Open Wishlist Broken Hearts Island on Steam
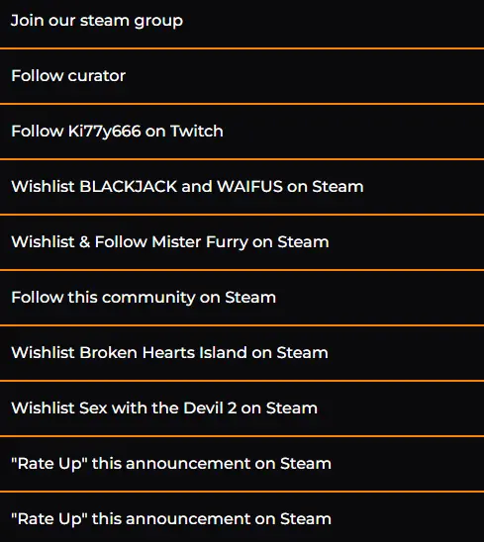Viewport: 484px width, 542px height. pos(242,352)
